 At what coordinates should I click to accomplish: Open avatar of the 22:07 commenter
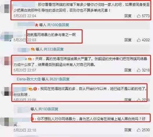(x=7, y=61)
